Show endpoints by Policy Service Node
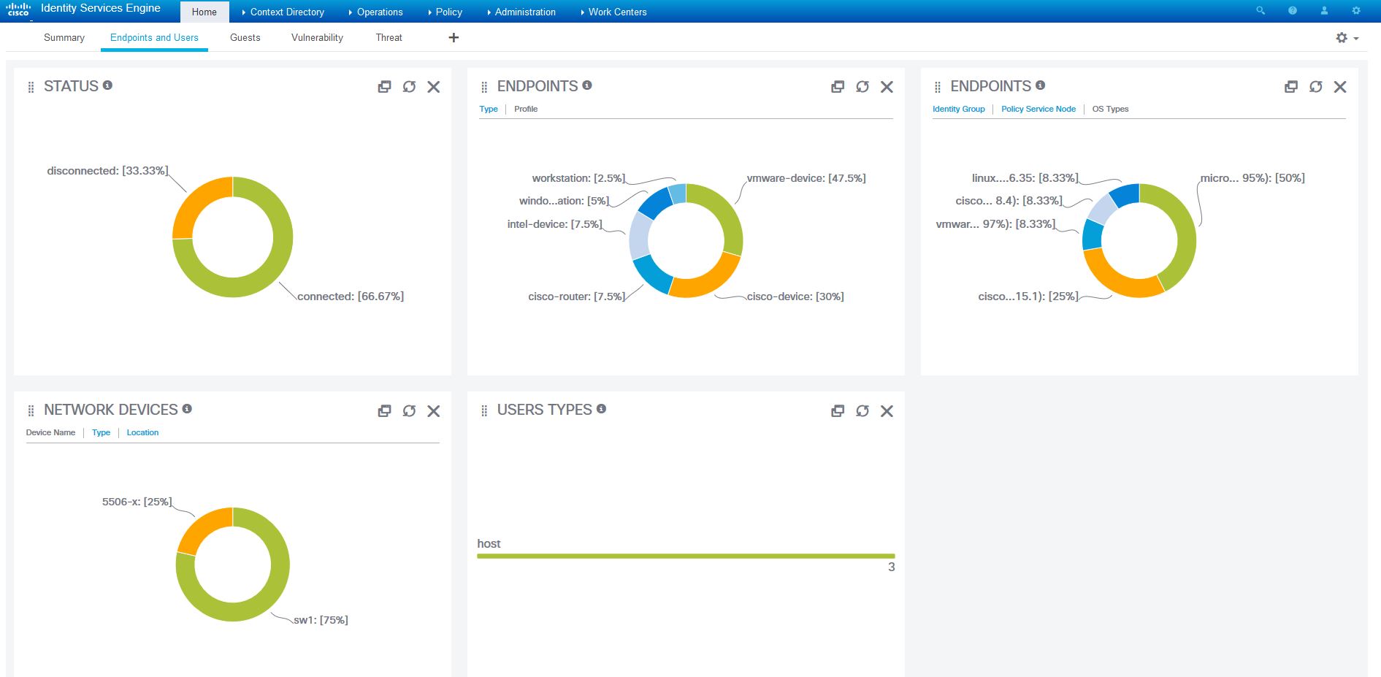1381x677 pixels. pos(1038,109)
